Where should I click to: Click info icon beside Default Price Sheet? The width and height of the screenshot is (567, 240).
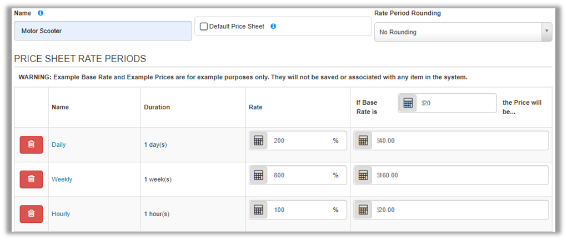coord(273,26)
